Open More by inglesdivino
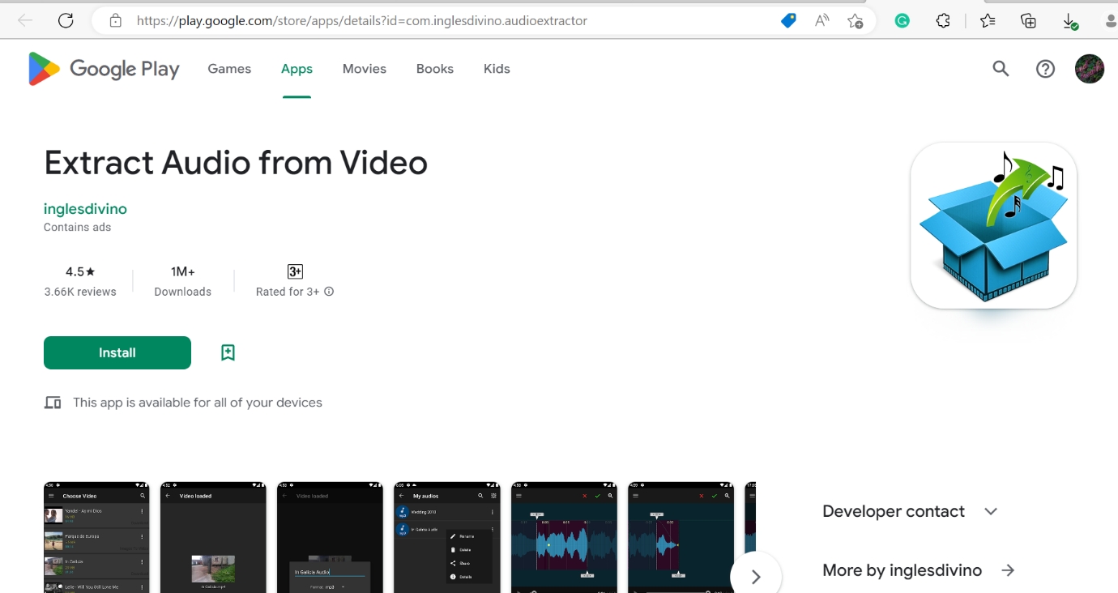1118x593 pixels. coord(902,570)
